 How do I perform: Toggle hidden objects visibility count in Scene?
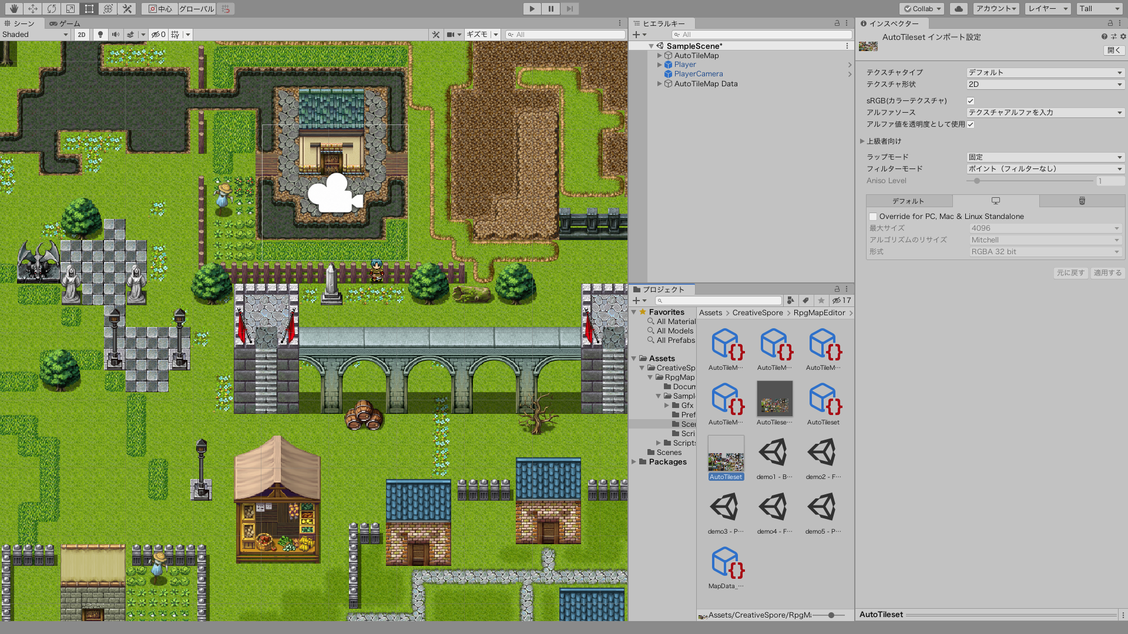[158, 35]
